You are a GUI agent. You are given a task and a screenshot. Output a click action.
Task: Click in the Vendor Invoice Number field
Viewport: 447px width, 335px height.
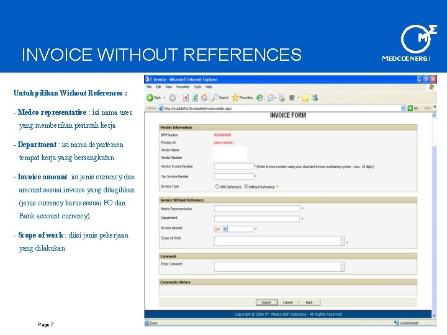(x=234, y=166)
